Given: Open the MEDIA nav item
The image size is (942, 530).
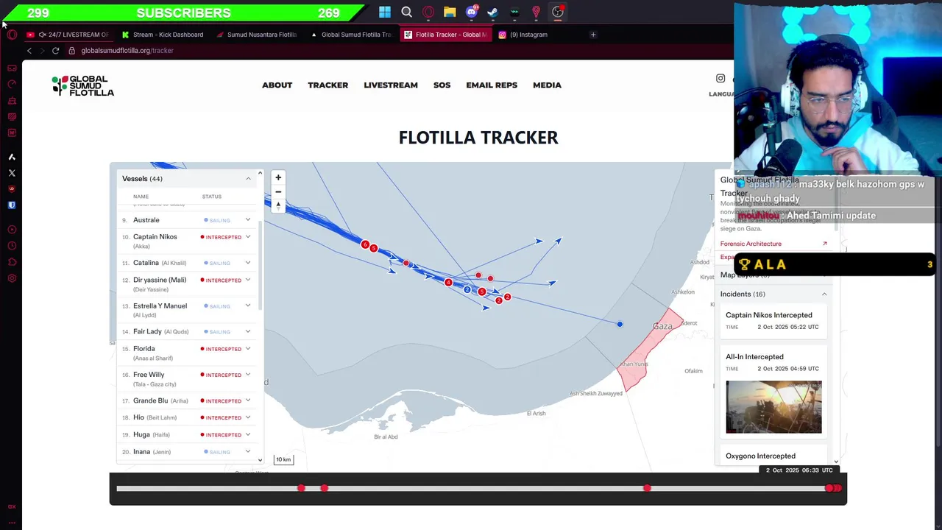Looking at the screenshot, I should click(547, 85).
